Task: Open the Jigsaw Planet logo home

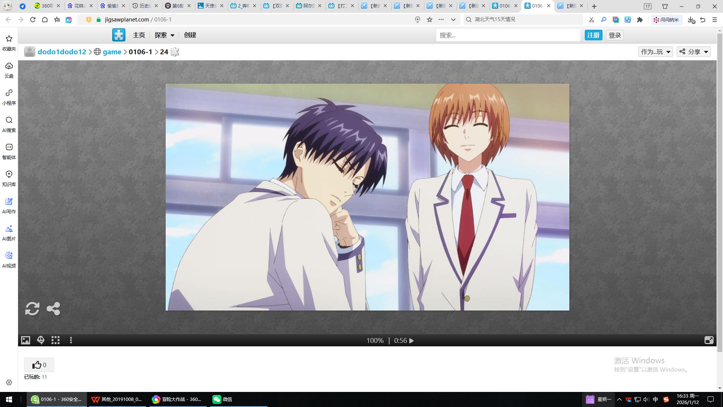Action: 119,35
